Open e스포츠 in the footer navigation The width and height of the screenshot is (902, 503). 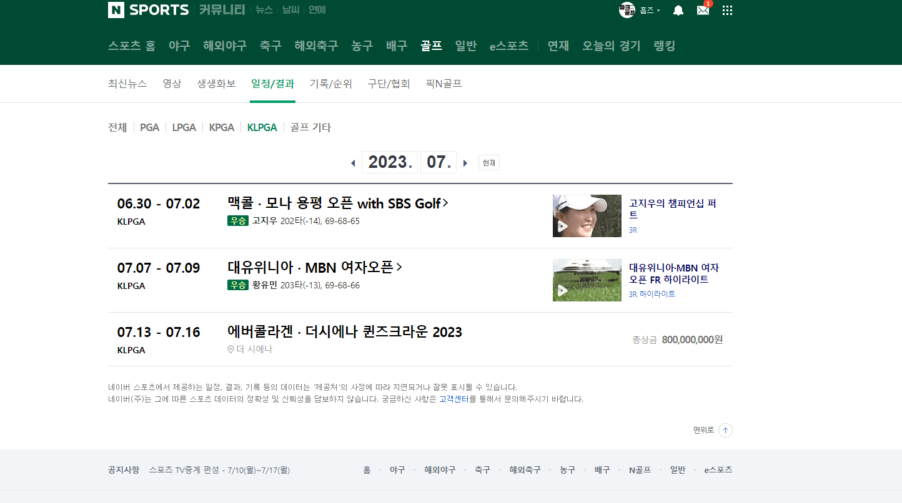[718, 470]
